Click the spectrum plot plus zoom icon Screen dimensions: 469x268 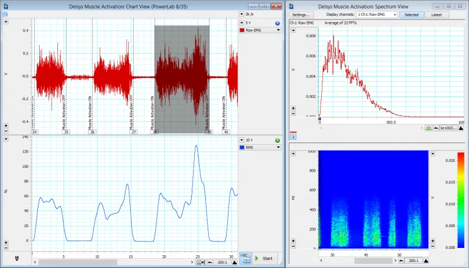[x=293, y=108]
